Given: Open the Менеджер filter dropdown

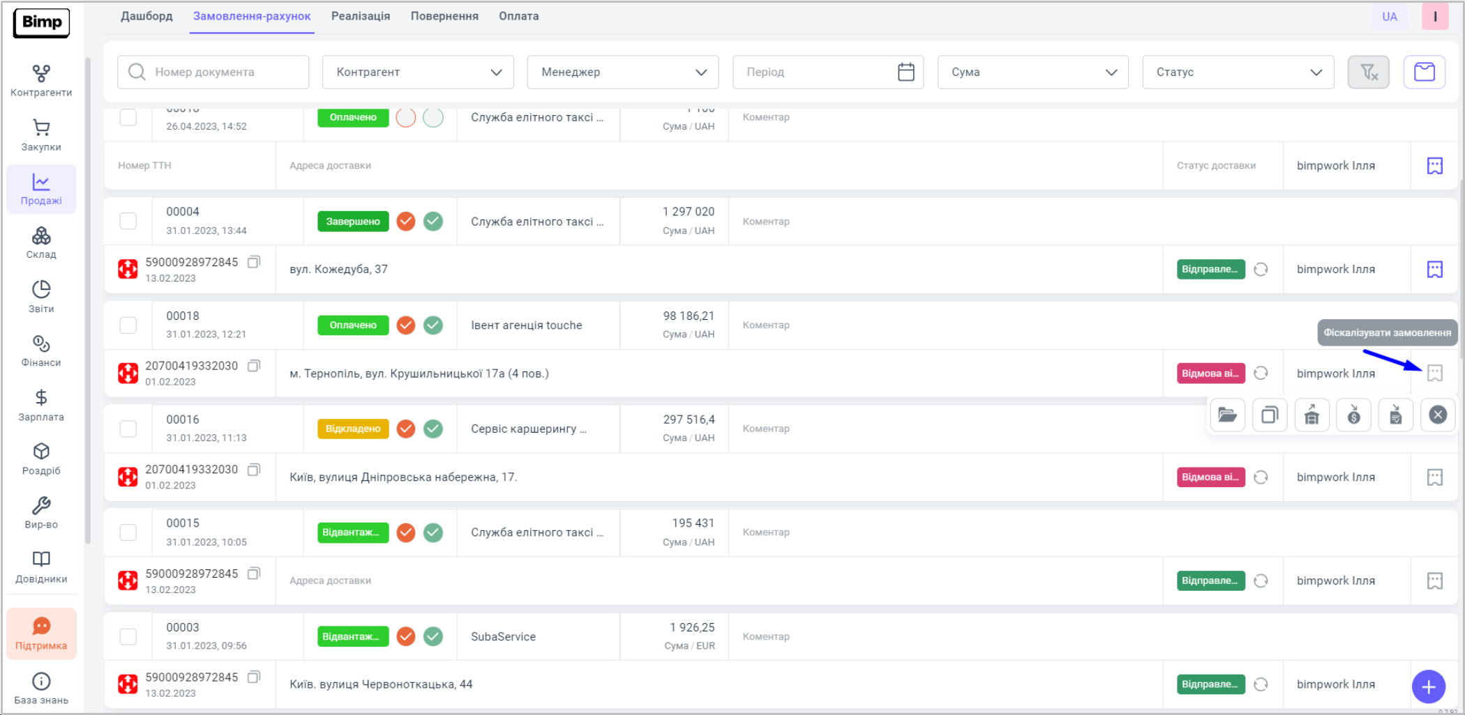Looking at the screenshot, I should pyautogui.click(x=622, y=72).
